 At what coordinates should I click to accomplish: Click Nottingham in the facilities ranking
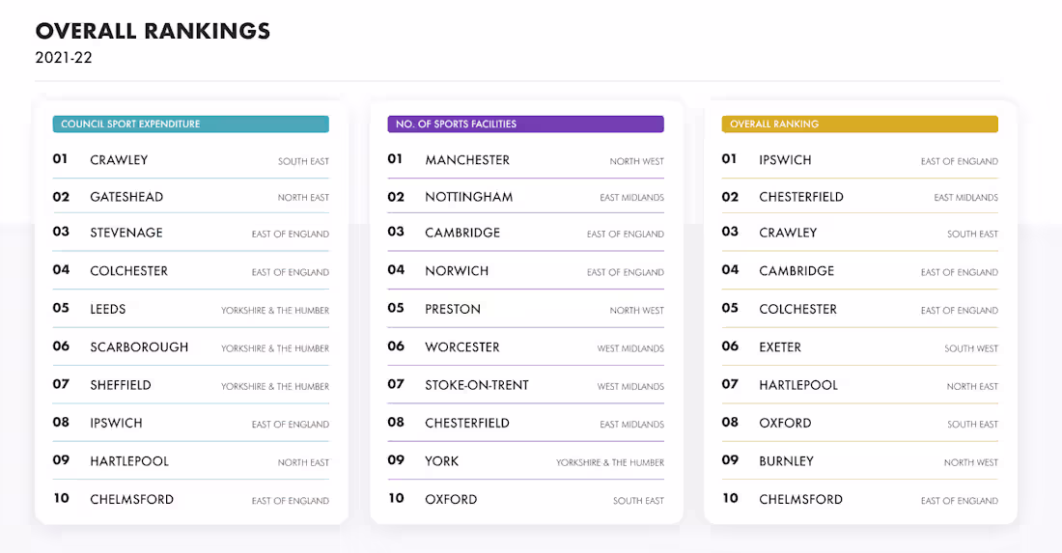(x=469, y=197)
